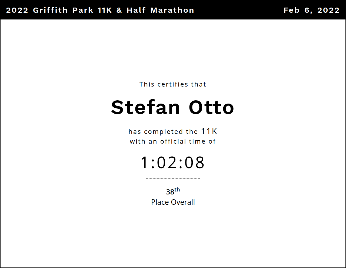346x268 pixels.
Task: Click the superscript "th" after 38
Action: pos(177,190)
